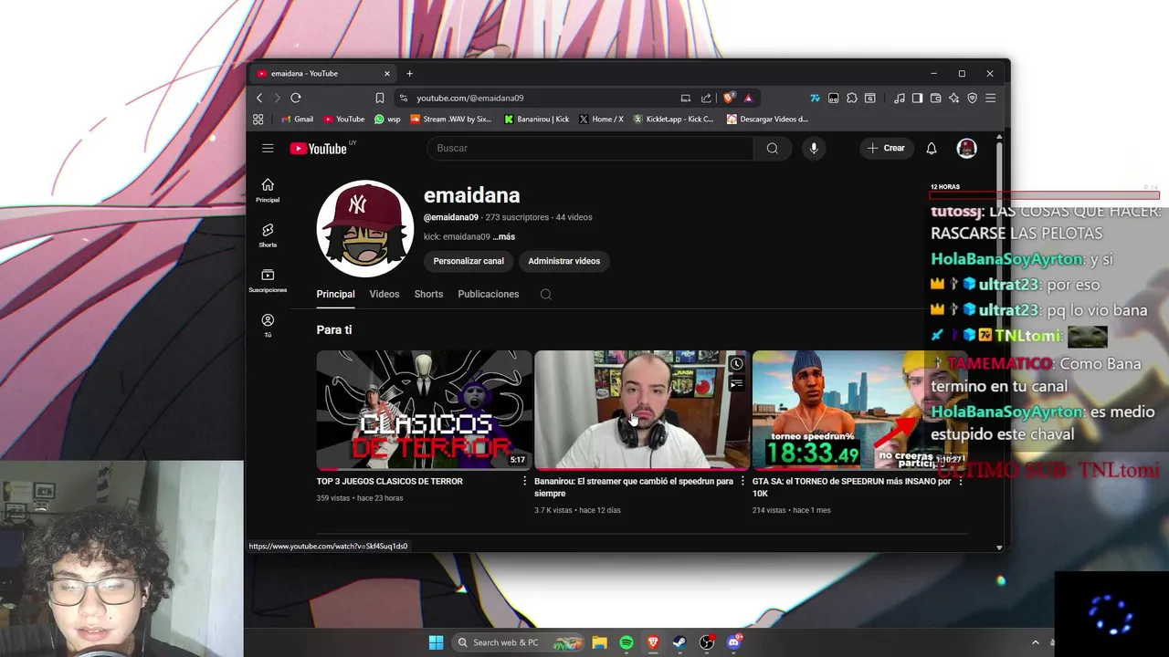Viewport: 1169px width, 657px height.
Task: Open options for TOP 3 JUEGOS video
Action: [x=524, y=481]
